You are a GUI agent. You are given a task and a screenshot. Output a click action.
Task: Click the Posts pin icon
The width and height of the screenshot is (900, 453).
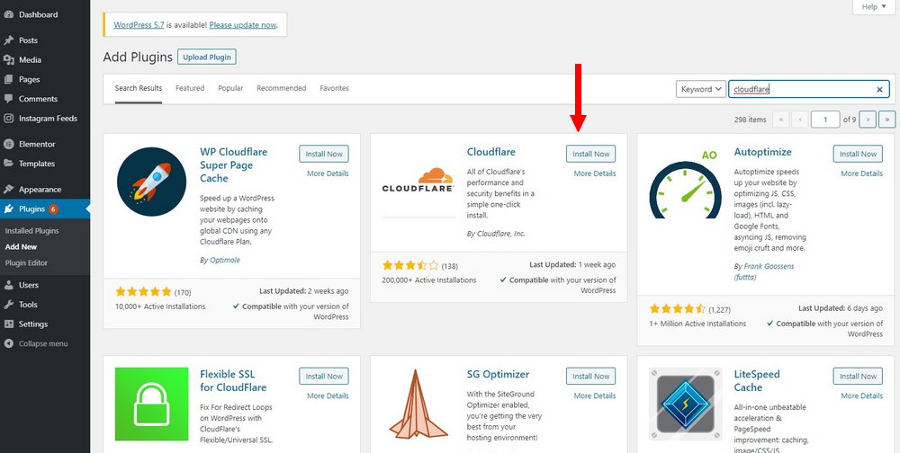click(9, 40)
